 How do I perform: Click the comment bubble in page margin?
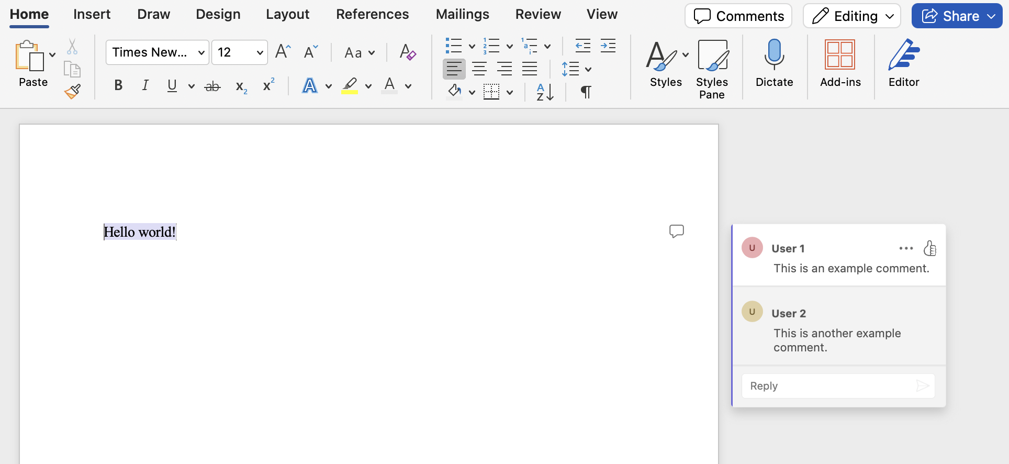677,231
